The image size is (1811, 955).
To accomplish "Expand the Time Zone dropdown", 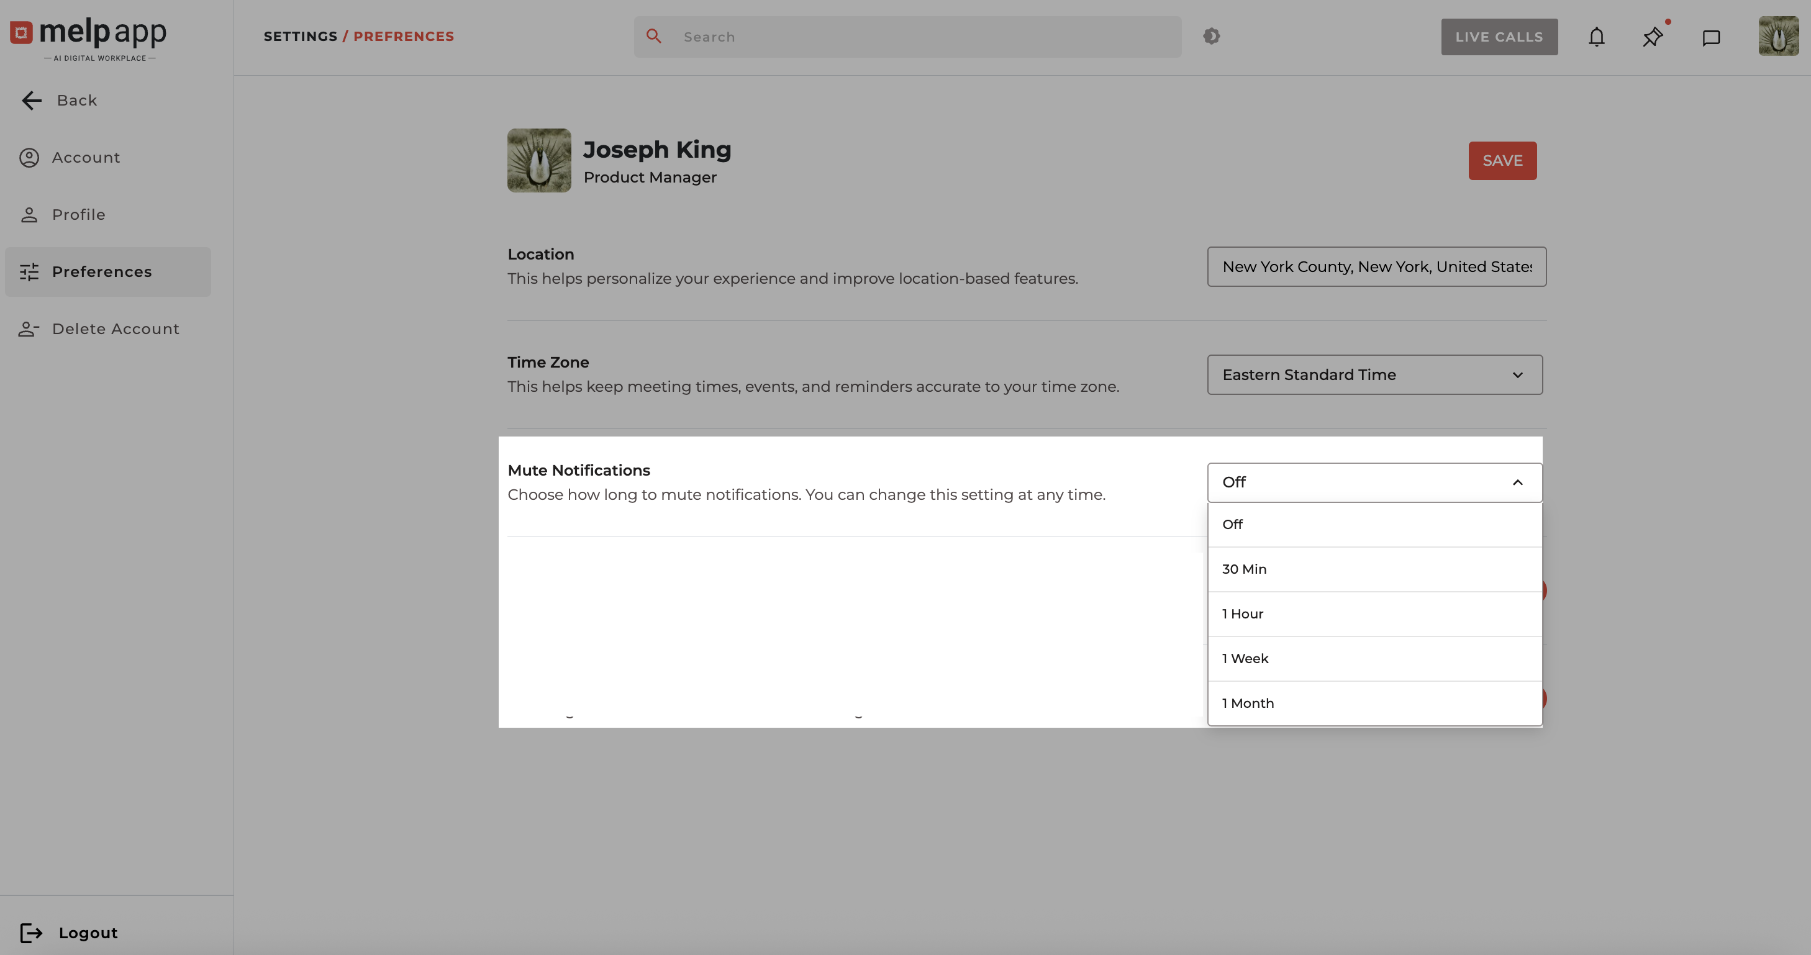I will pos(1374,374).
